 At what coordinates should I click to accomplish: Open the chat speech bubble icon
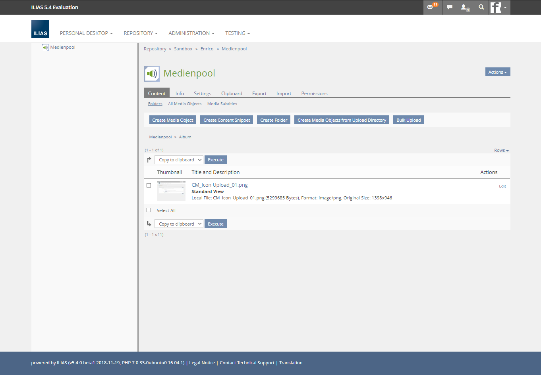(449, 7)
